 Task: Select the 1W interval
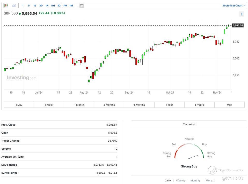(65, 5)
